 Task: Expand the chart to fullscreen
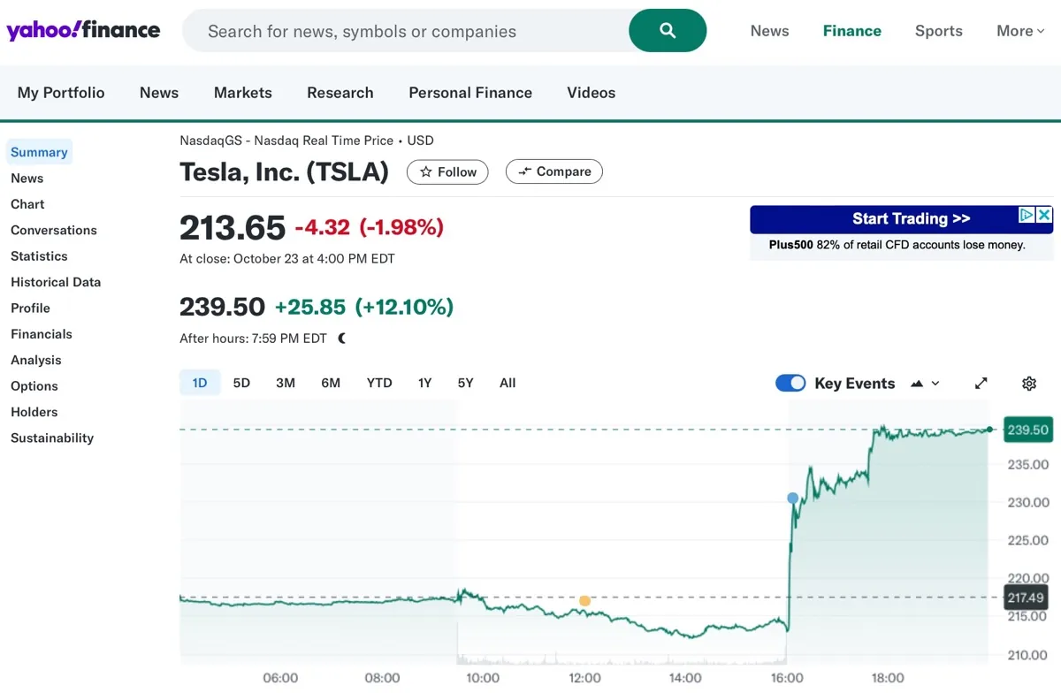(x=981, y=383)
